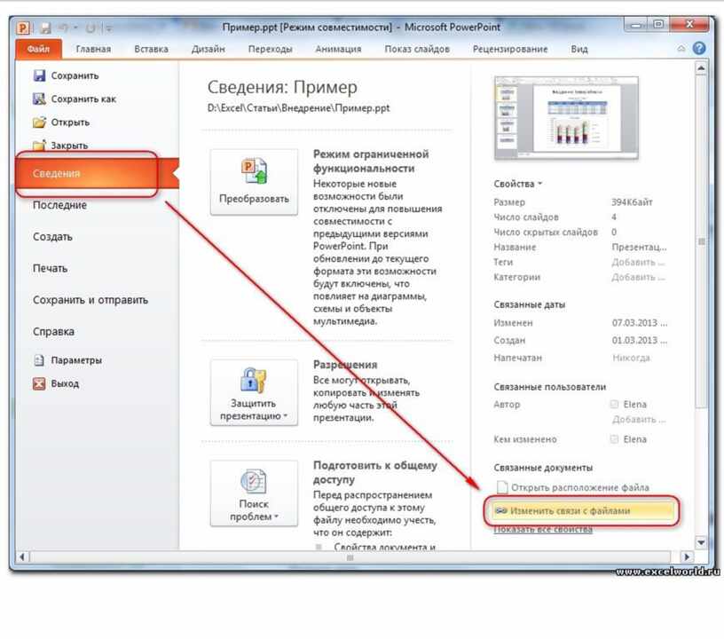This screenshot has width=724, height=639.
Task: Switch to the Дизайн ribbon tab
Action: pyautogui.click(x=209, y=49)
